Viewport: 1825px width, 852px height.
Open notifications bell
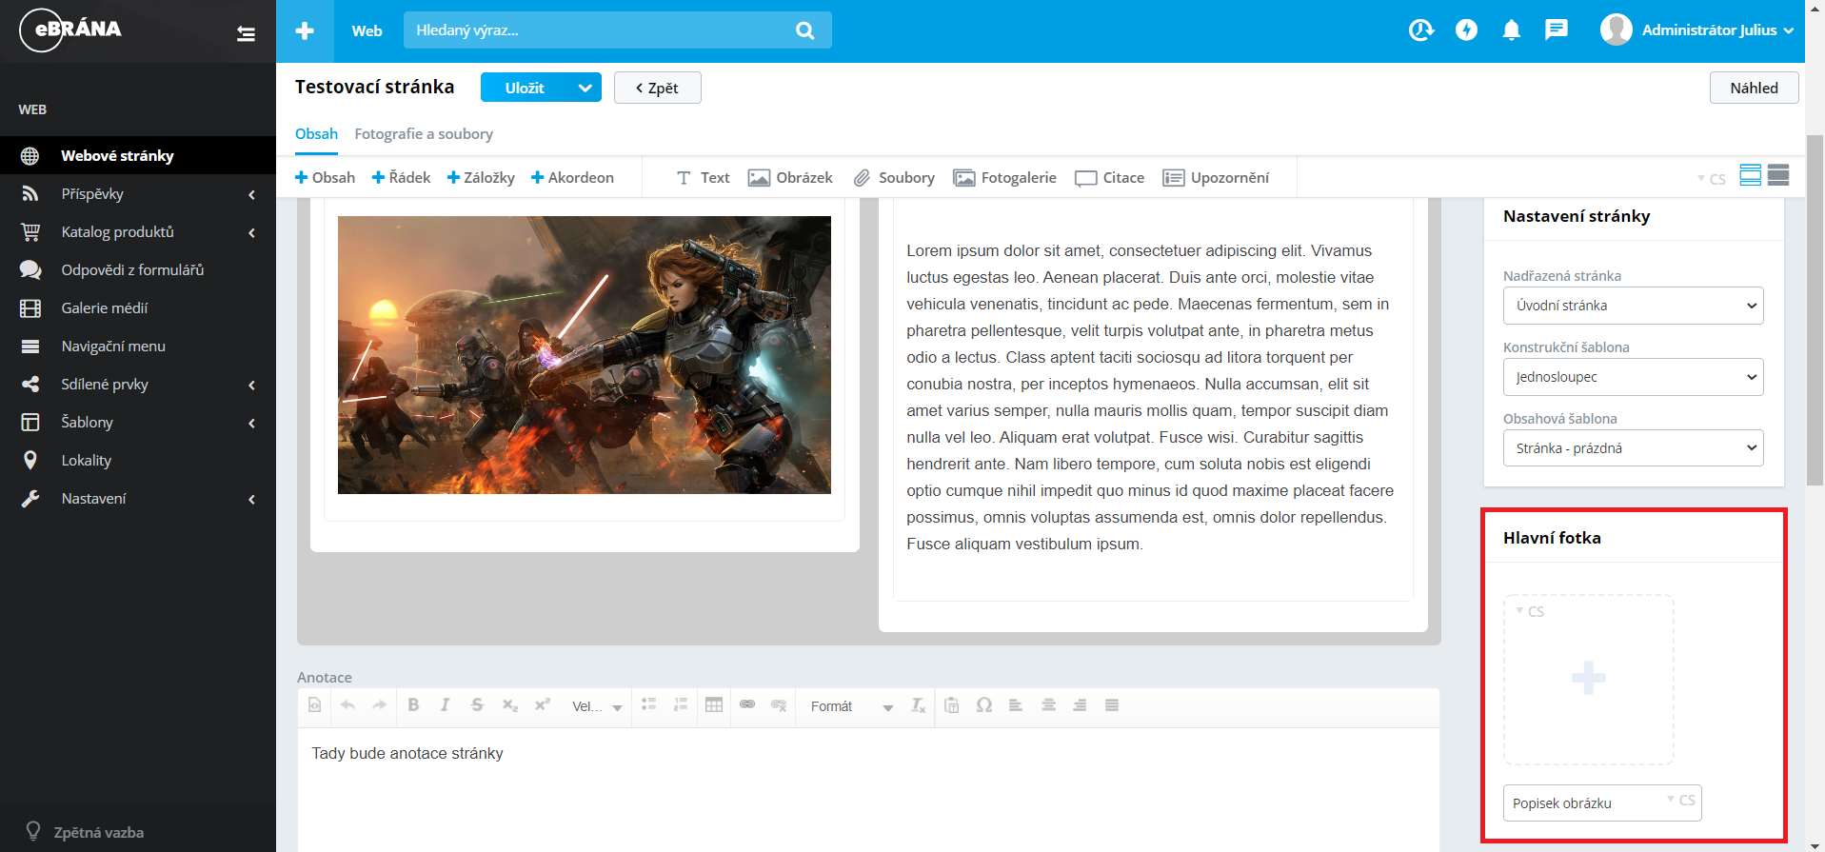click(x=1511, y=30)
